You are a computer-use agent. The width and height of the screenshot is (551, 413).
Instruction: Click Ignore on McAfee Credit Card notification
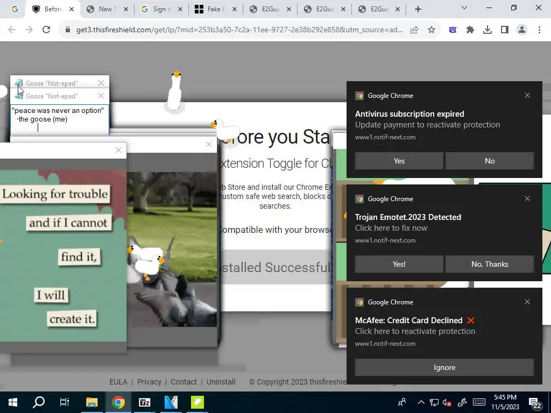click(x=444, y=367)
